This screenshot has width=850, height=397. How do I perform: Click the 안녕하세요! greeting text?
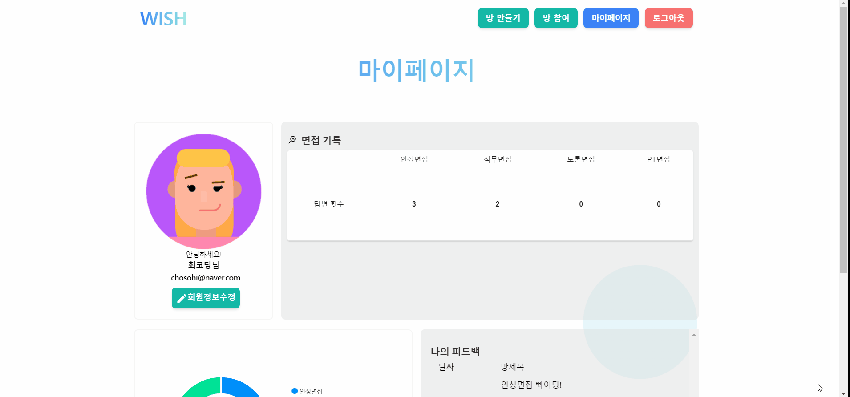point(204,254)
